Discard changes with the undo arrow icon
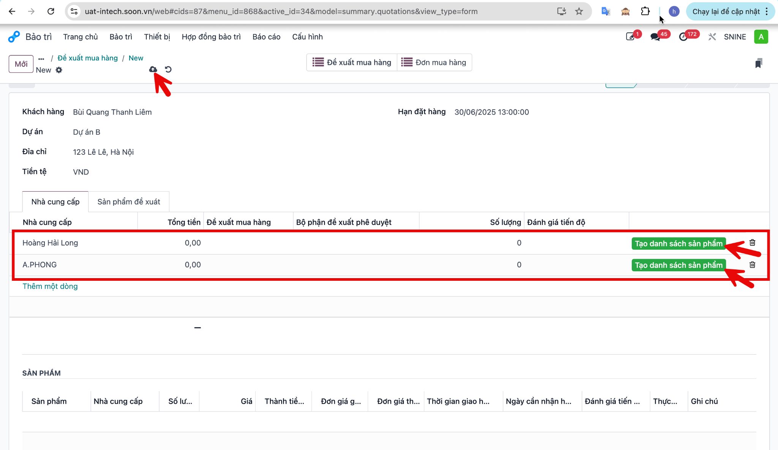This screenshot has width=778, height=450. 168,69
